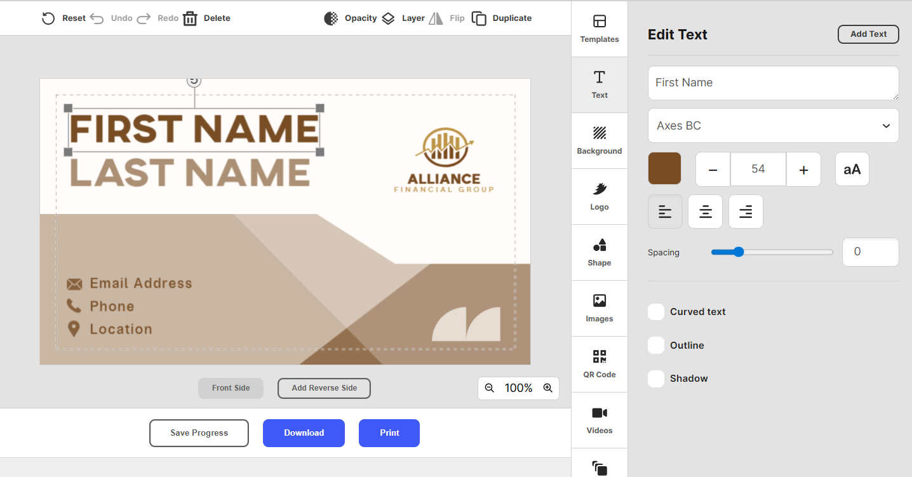Image resolution: width=912 pixels, height=477 pixels.
Task: Open the Templates sidebar panel
Action: click(600, 29)
